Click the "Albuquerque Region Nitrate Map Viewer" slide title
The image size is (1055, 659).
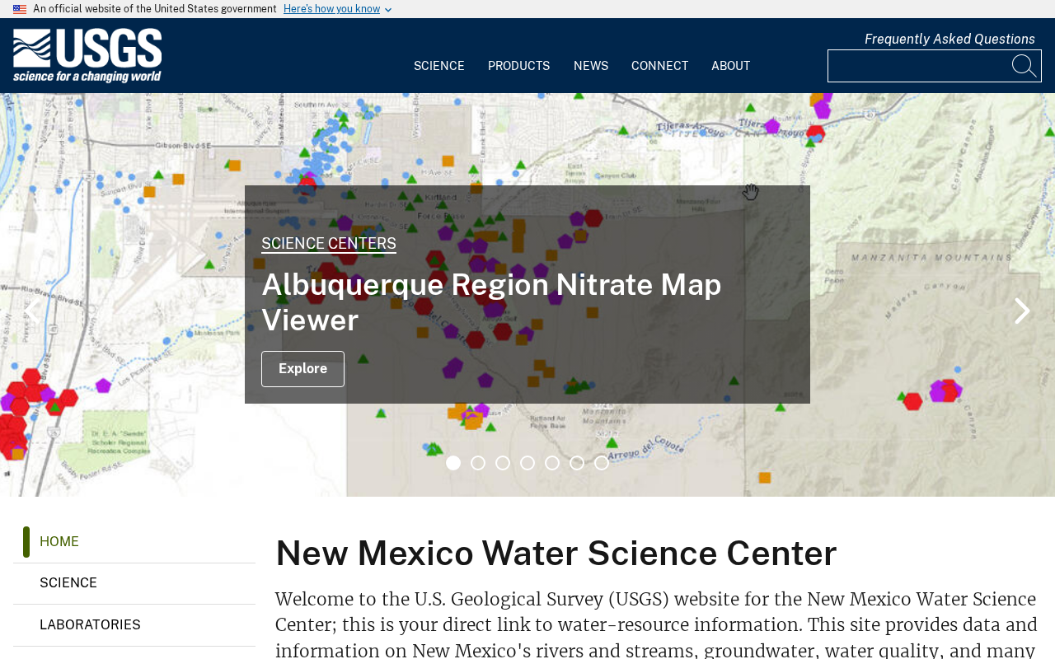point(491,302)
